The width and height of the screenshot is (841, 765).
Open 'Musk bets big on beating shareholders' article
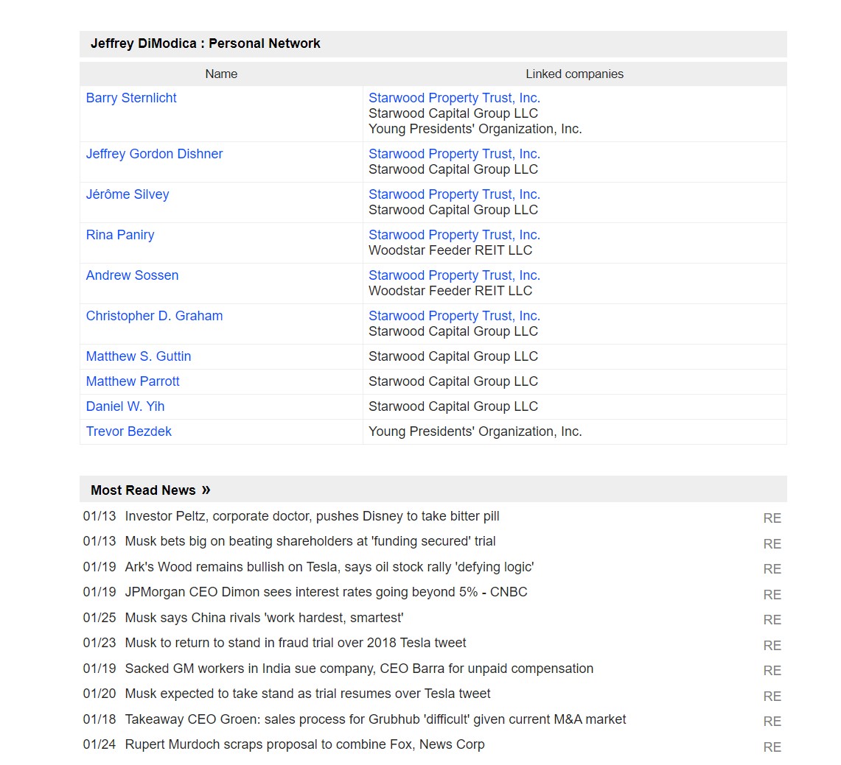point(310,542)
